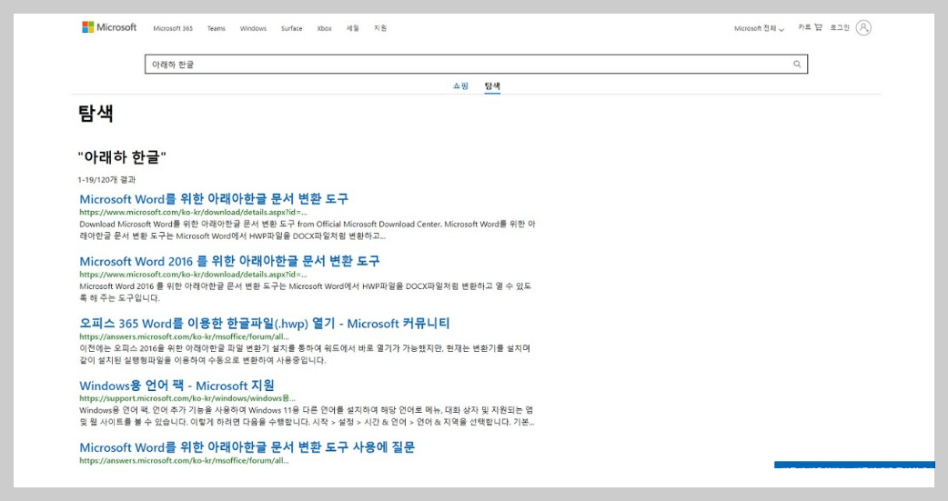The height and width of the screenshot is (501, 948).
Task: Open Windows nav item
Action: 253,28
